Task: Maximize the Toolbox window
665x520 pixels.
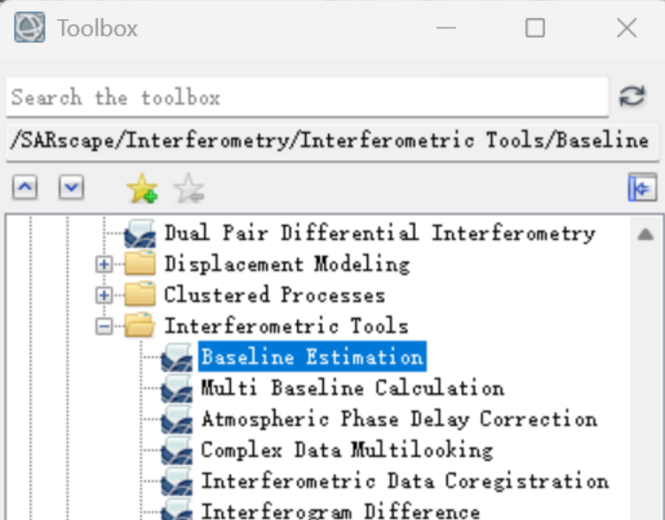Action: [535, 28]
